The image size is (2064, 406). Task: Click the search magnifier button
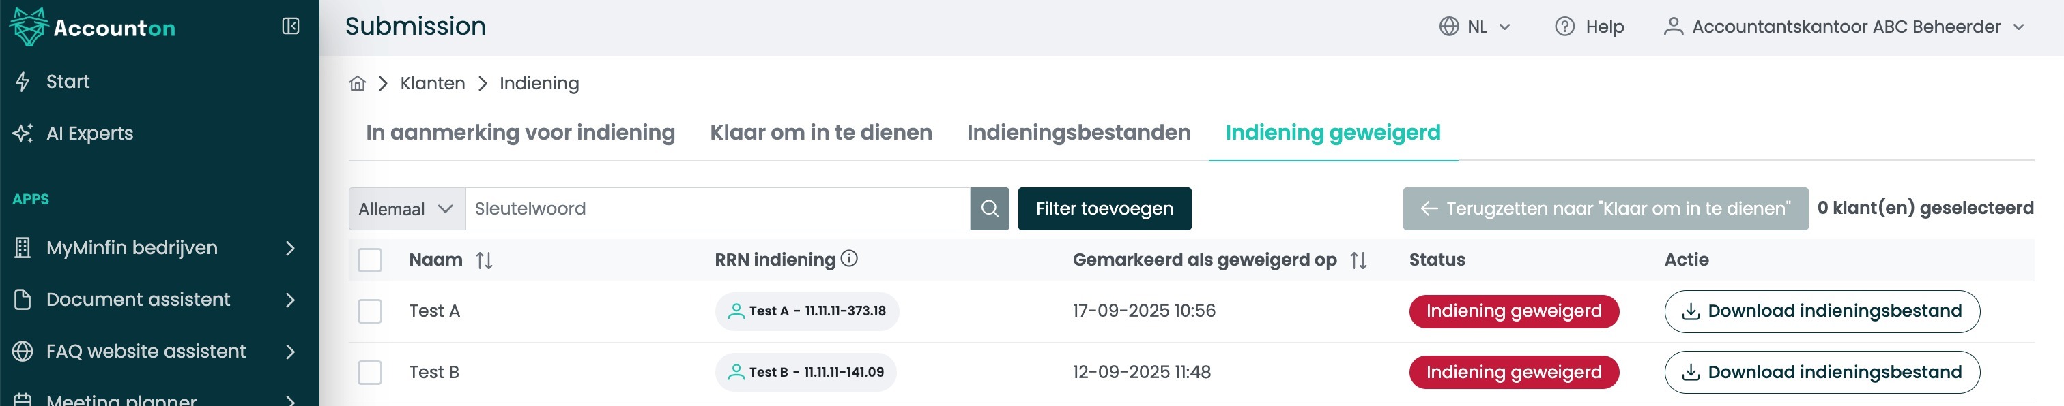coord(990,208)
